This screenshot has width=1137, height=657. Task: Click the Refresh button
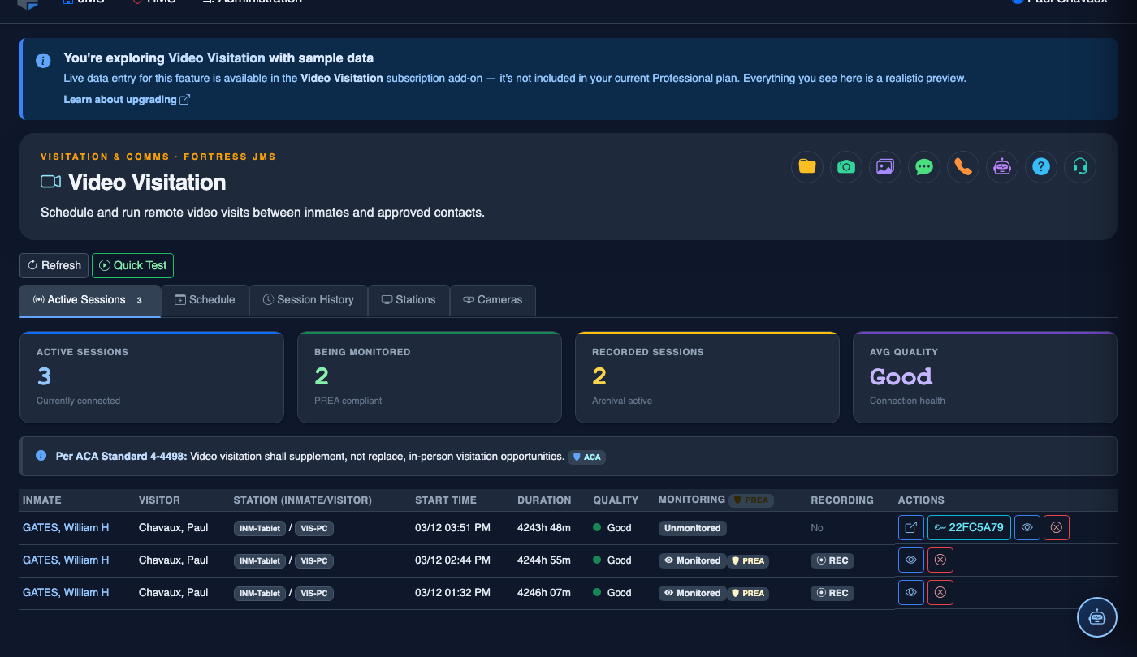(54, 265)
